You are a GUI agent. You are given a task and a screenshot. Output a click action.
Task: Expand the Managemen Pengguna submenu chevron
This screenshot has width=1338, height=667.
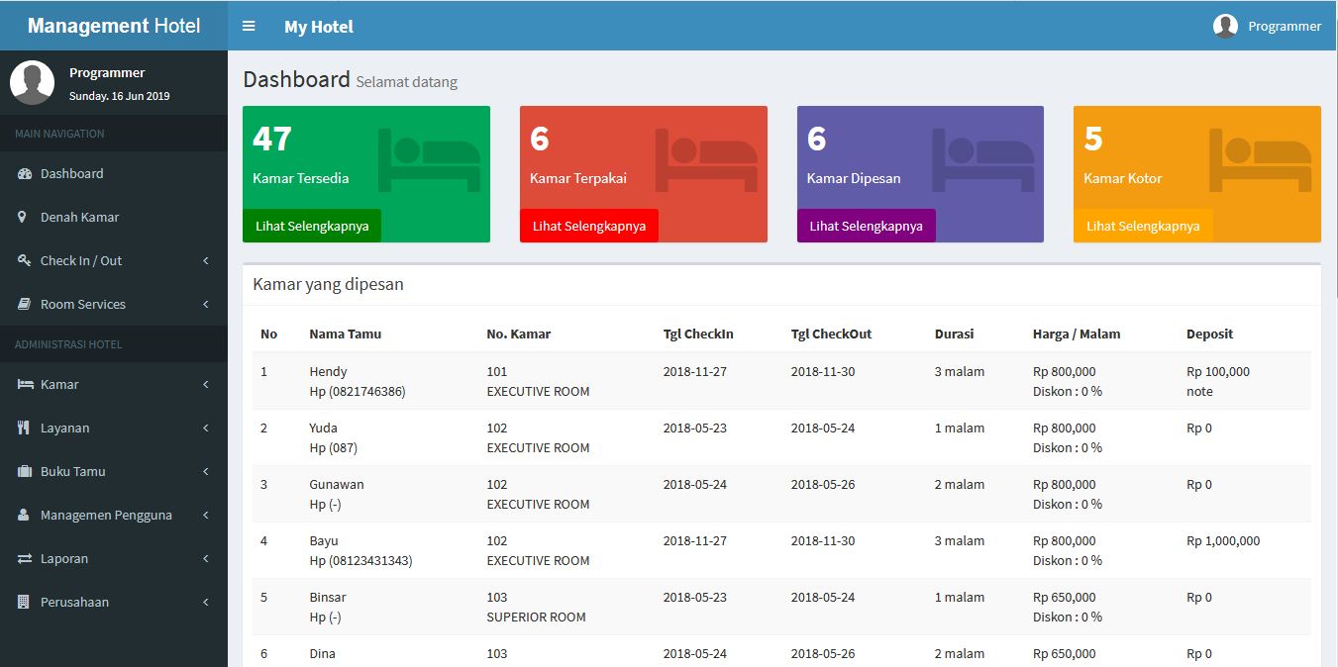click(x=206, y=516)
